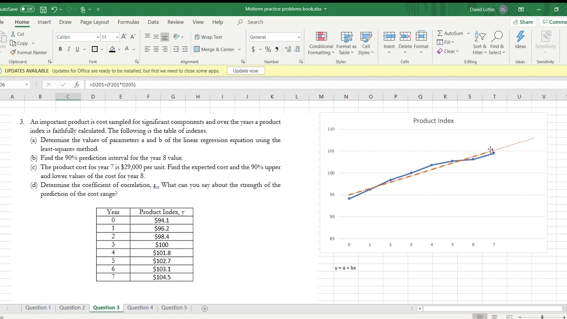567x319 pixels.
Task: Click the Format Painter button
Action: click(28, 52)
